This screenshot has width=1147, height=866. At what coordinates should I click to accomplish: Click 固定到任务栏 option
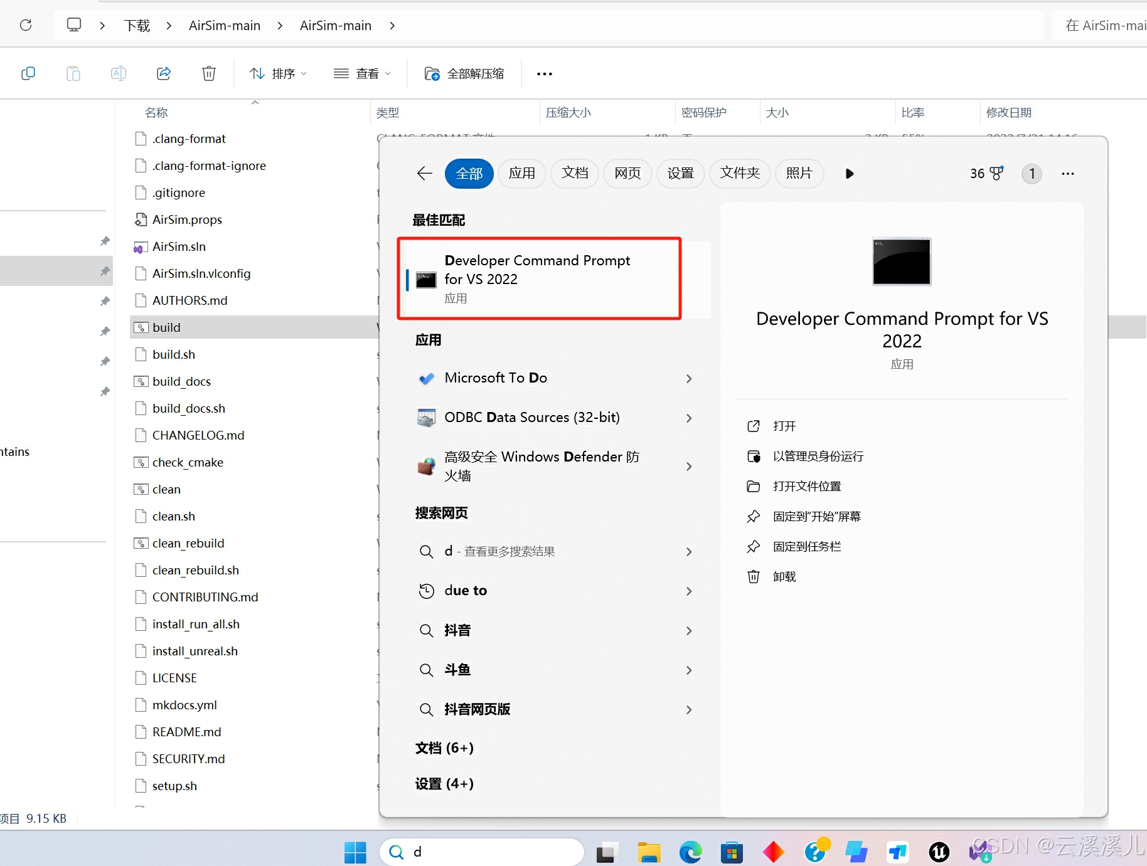click(807, 547)
